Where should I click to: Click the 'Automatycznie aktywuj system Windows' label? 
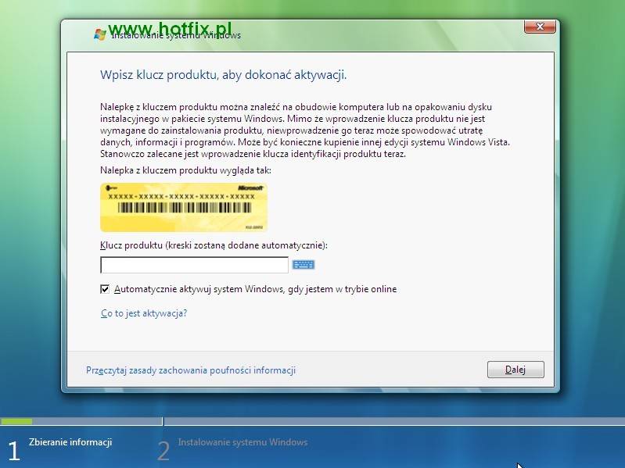click(x=256, y=289)
